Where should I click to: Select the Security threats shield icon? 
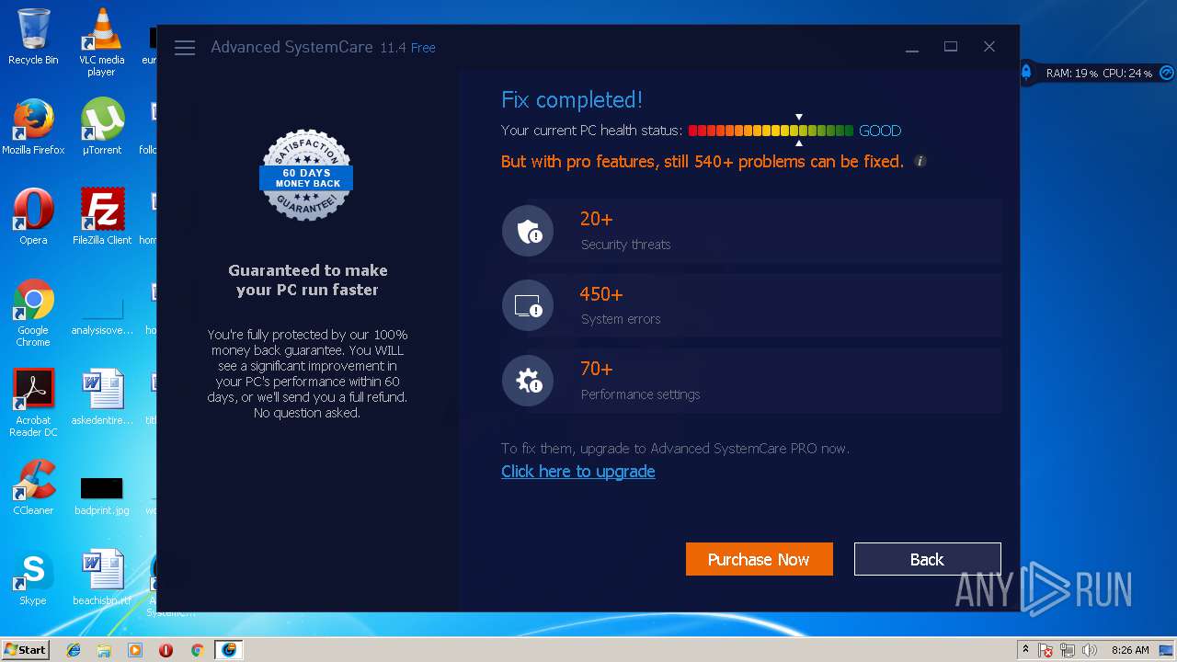point(528,231)
